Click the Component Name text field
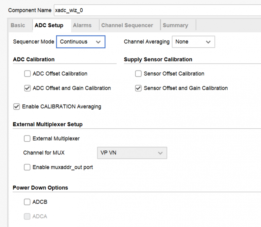This screenshot has height=227, width=261. pyautogui.click(x=156, y=10)
